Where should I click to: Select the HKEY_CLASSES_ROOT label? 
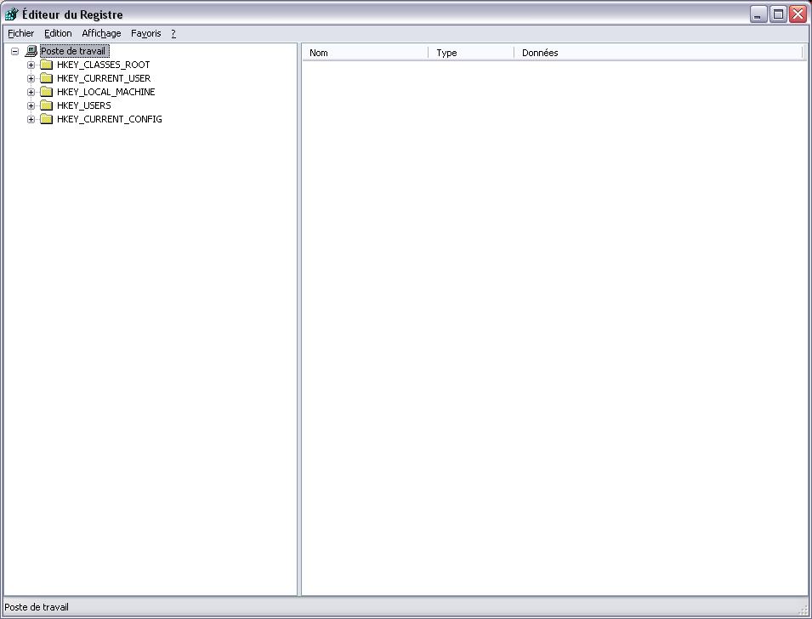point(103,65)
